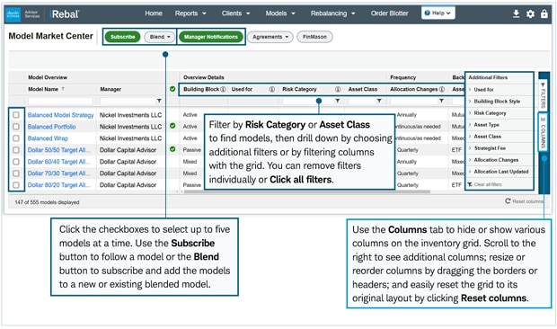Select Dollar 60/40 Target All checkbox
The image size is (557, 329).
(16, 162)
